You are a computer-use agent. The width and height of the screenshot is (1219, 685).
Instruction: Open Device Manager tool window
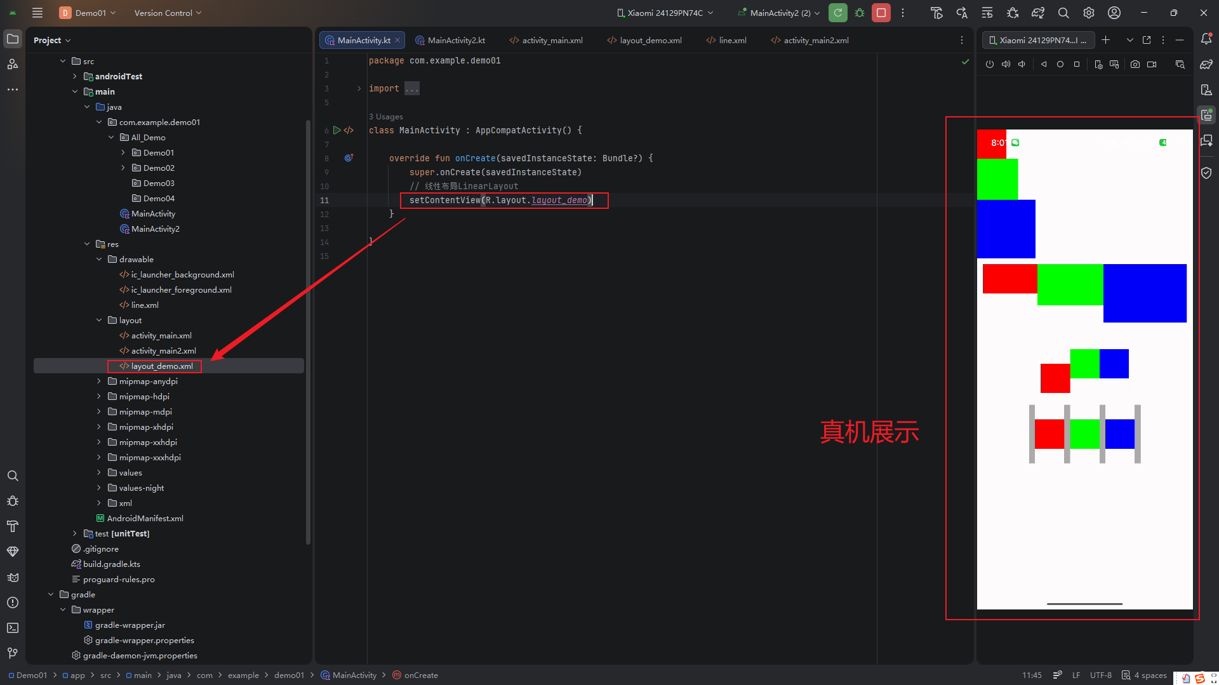pos(1206,90)
